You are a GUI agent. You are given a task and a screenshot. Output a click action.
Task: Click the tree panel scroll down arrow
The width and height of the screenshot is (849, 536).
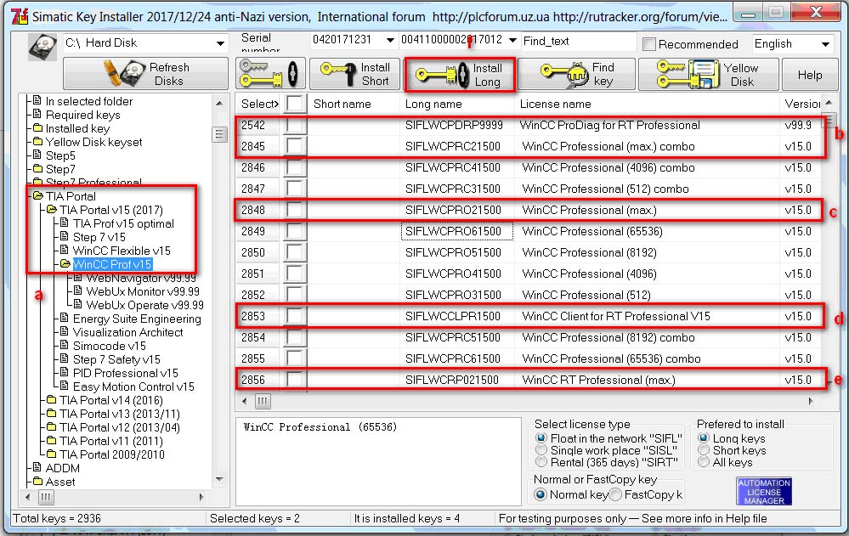(x=219, y=478)
